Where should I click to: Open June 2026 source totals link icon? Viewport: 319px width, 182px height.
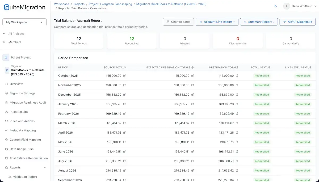[124, 152]
